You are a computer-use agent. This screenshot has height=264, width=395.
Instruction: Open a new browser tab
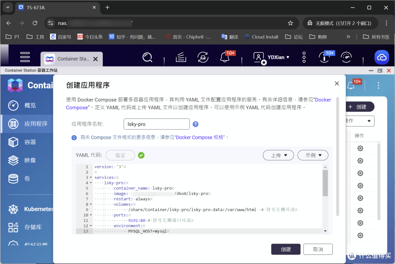point(107,8)
